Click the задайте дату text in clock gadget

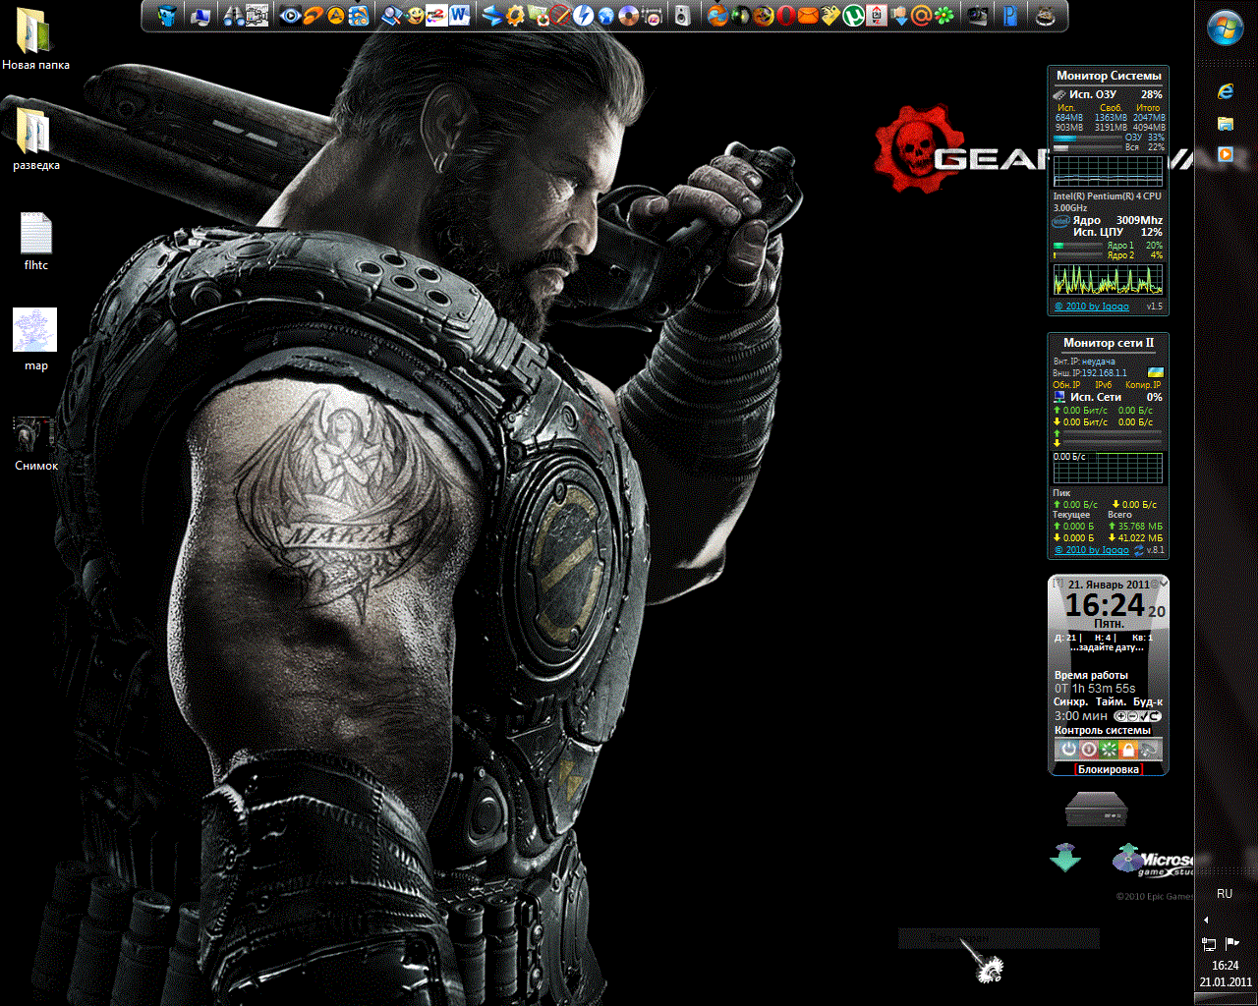[x=1108, y=648]
